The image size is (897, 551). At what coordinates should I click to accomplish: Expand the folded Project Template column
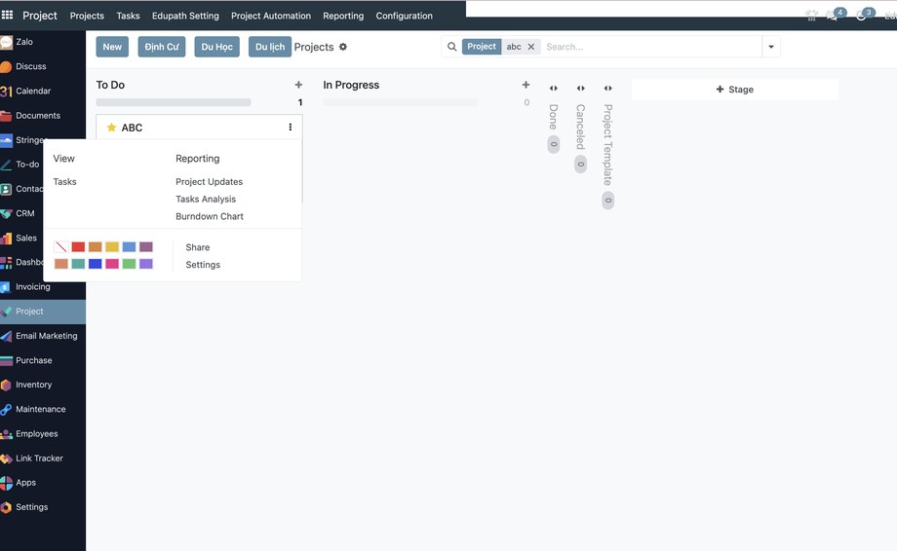point(608,88)
